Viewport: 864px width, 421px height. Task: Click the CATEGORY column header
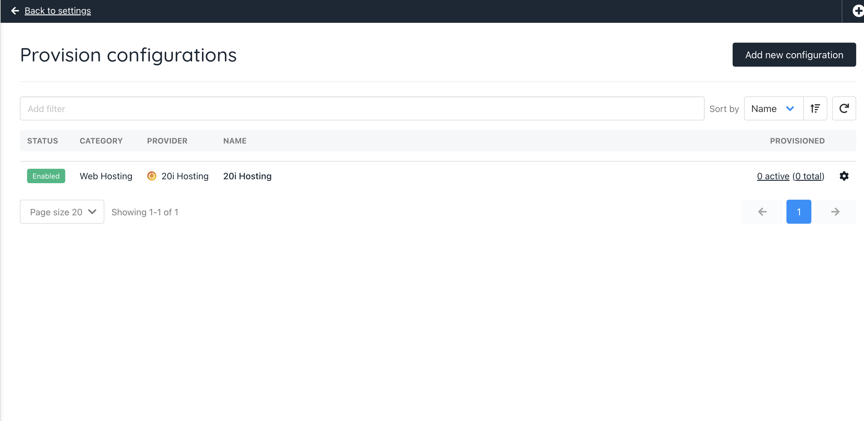(x=101, y=141)
